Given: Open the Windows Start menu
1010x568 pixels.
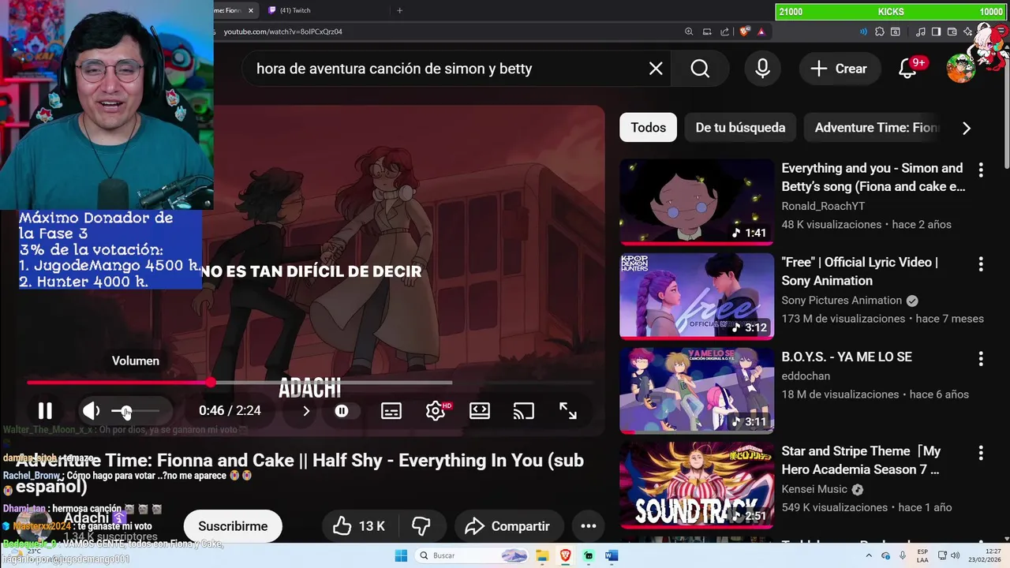Looking at the screenshot, I should click(401, 555).
